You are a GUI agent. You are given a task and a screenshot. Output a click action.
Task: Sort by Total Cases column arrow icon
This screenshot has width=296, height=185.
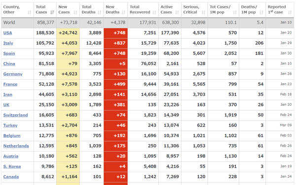click(52, 12)
